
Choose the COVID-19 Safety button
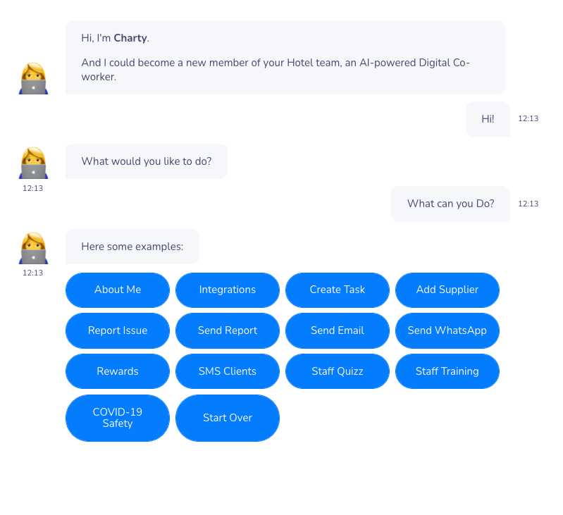[118, 418]
